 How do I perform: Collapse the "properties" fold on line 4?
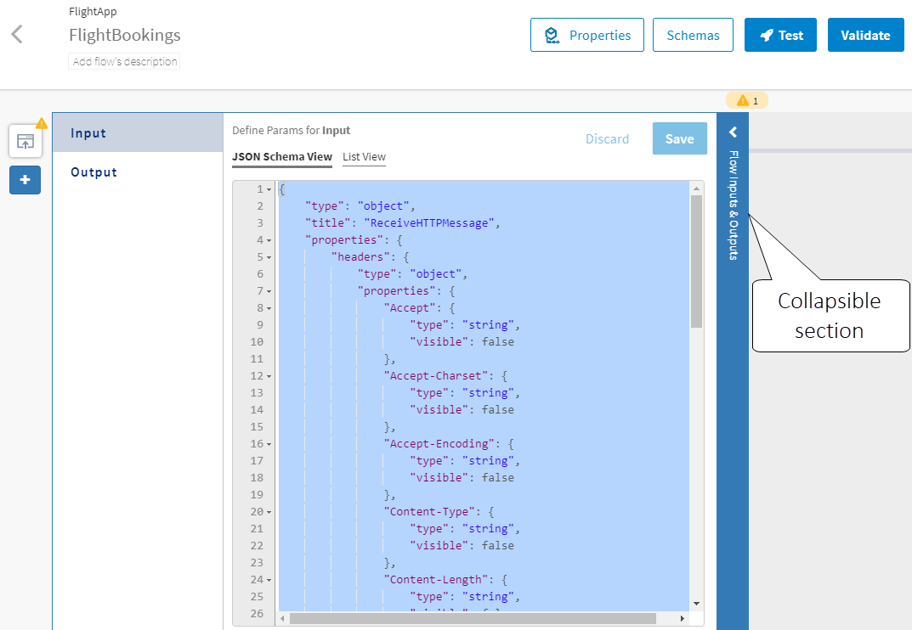[x=269, y=240]
